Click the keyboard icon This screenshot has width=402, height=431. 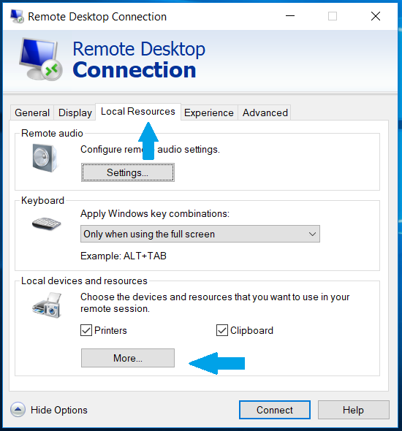pyautogui.click(x=46, y=224)
